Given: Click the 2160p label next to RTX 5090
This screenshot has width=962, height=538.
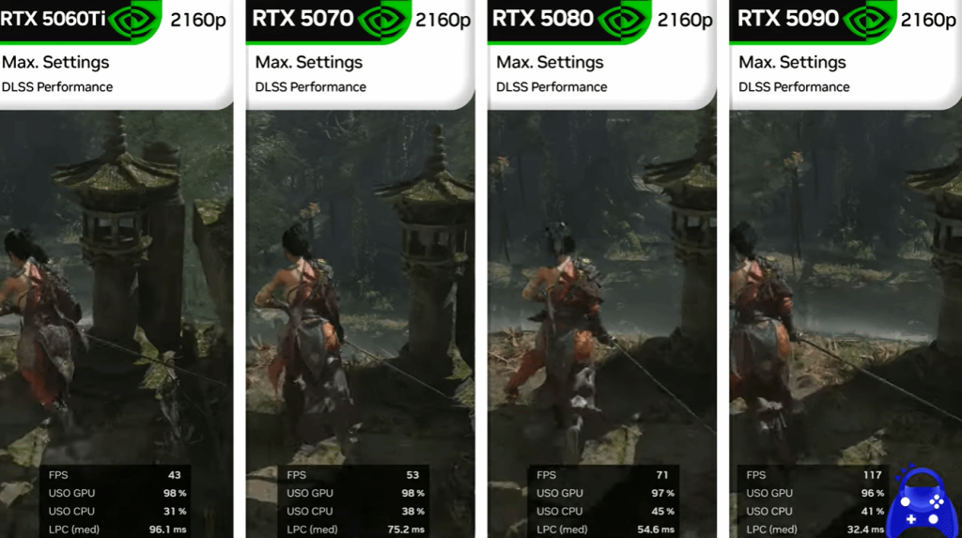Looking at the screenshot, I should click(x=927, y=21).
